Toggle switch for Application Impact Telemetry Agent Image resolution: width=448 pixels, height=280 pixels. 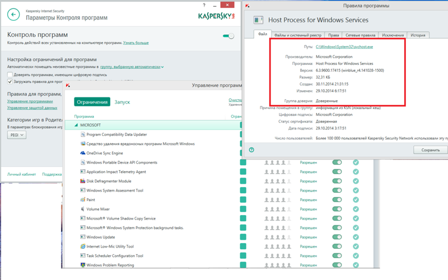click(337, 172)
